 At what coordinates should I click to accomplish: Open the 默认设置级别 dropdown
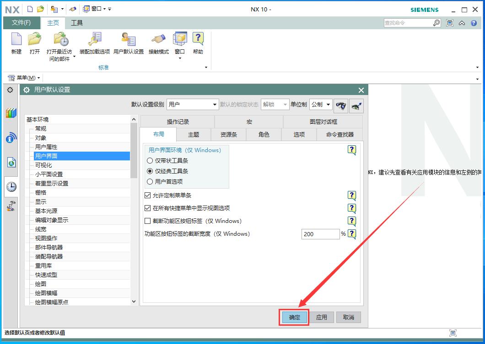[193, 105]
